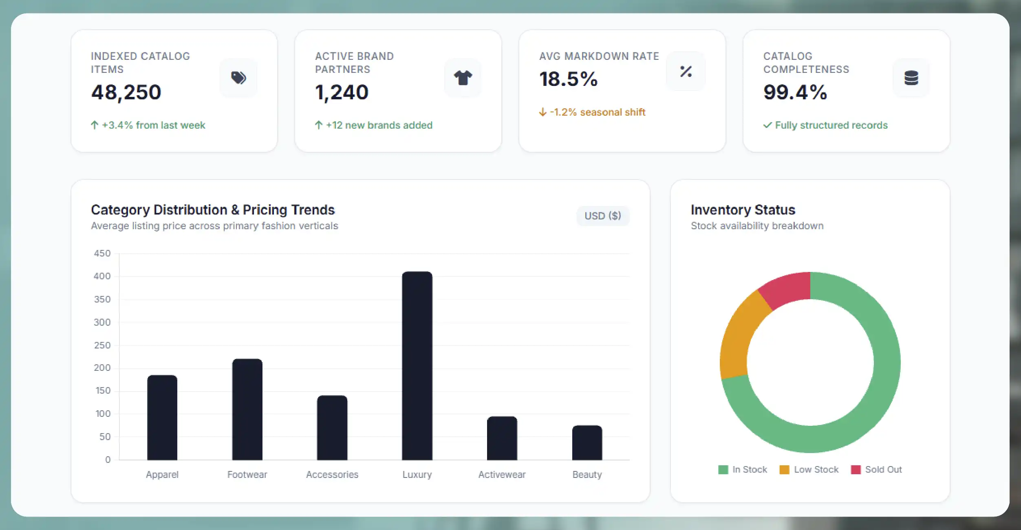The width and height of the screenshot is (1021, 530).
Task: Click the Luxury bar in the chart
Action: tap(417, 366)
